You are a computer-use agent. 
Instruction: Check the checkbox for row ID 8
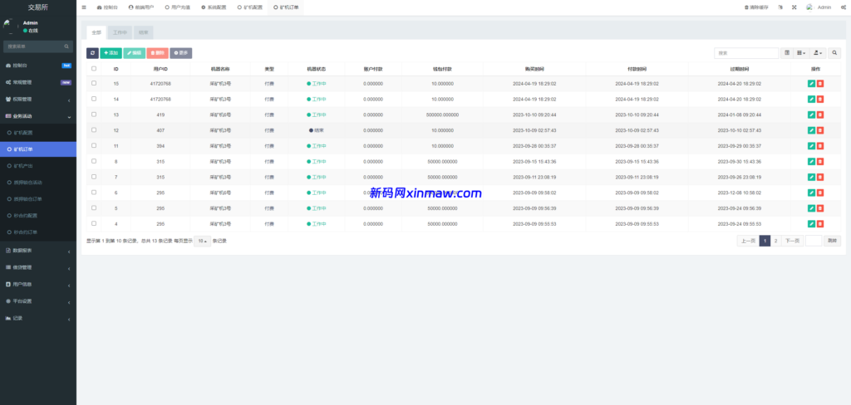[94, 161]
